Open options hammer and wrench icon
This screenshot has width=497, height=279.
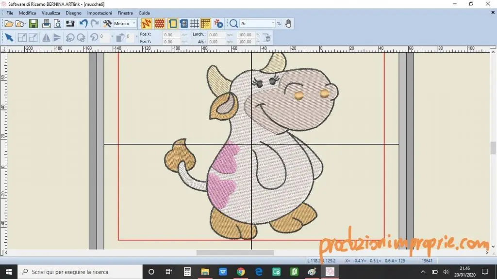107,23
